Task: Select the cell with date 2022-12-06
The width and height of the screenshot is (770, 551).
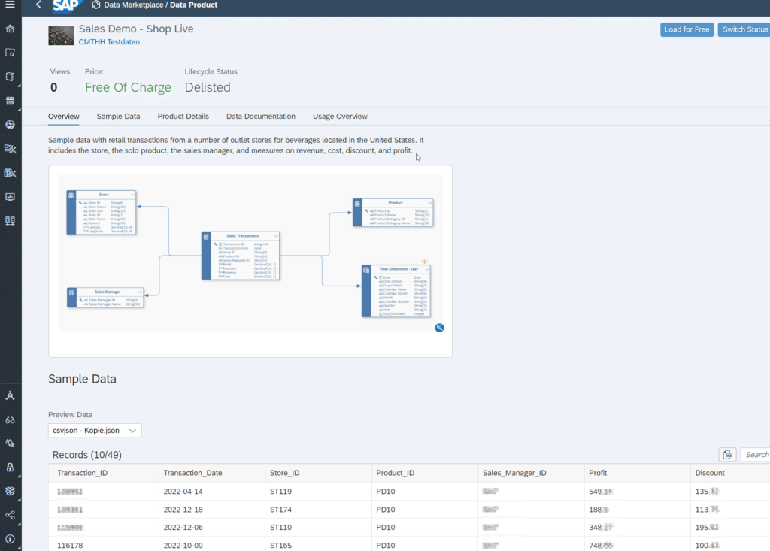Action: coord(211,528)
